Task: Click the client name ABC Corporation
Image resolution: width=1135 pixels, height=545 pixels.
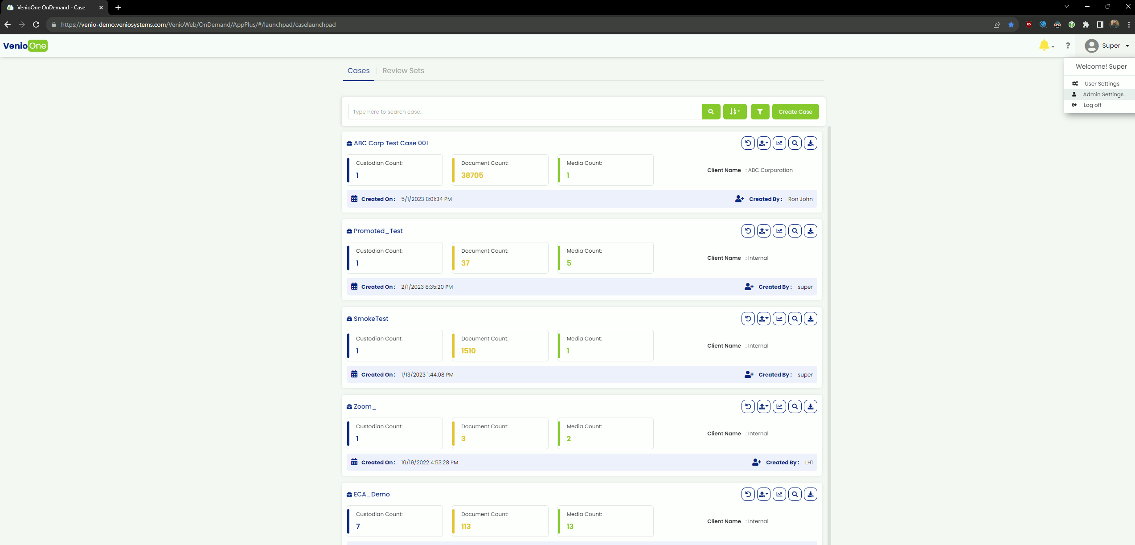Action: pos(770,170)
